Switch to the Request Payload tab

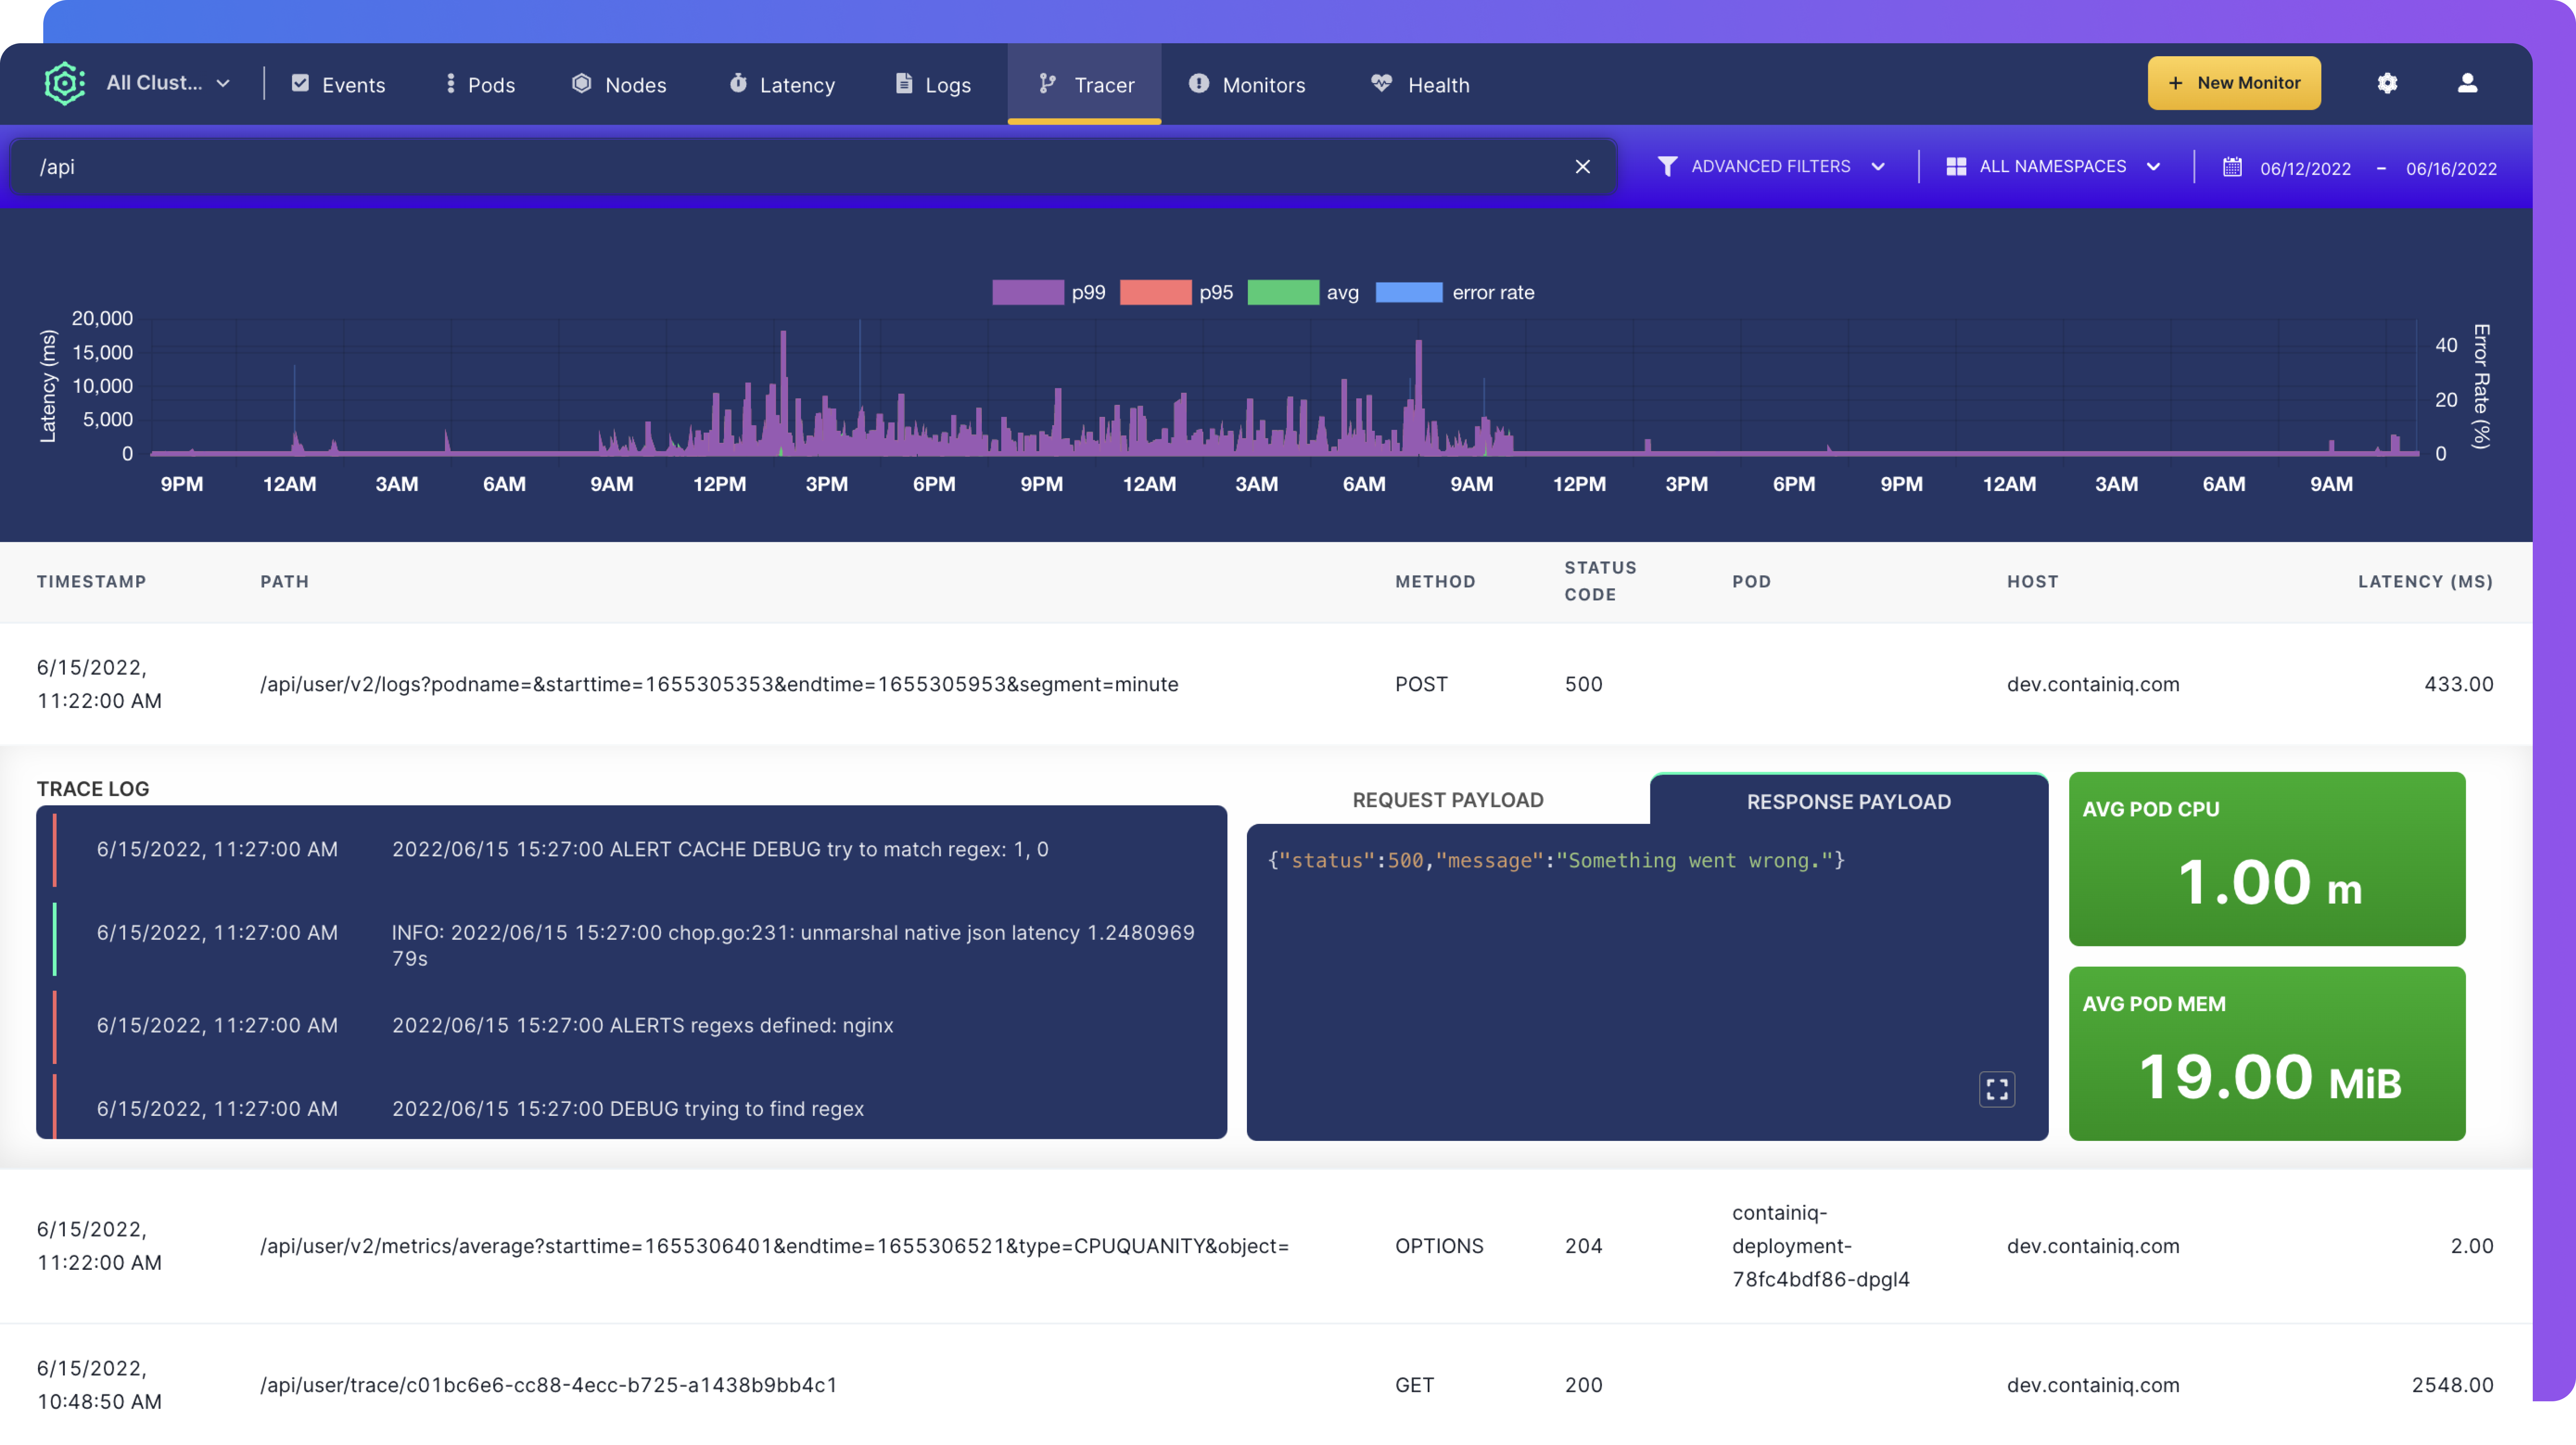coord(1447,800)
